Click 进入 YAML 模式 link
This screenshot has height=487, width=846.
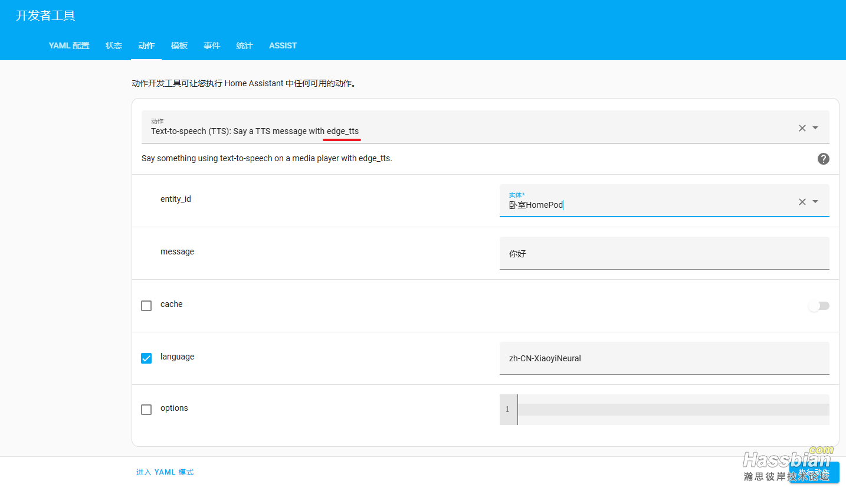[165, 472]
